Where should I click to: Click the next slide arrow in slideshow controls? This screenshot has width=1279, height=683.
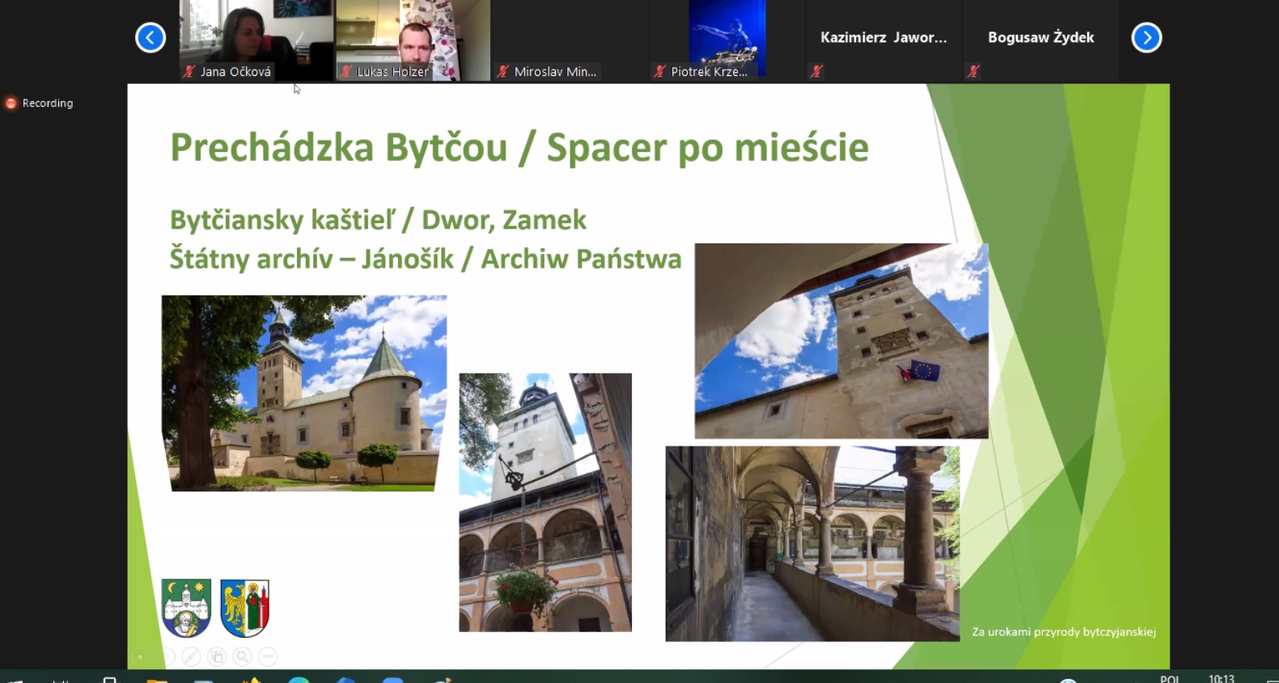point(166,657)
